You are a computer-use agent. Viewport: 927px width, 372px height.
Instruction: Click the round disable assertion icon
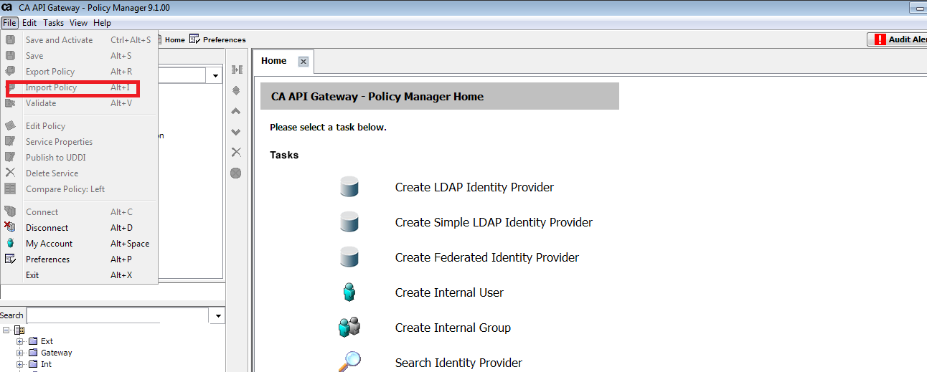click(236, 173)
